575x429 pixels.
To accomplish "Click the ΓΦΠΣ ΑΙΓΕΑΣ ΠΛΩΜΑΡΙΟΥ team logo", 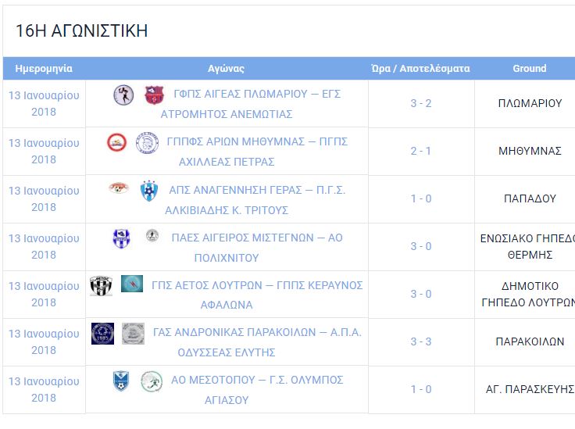I will [123, 95].
